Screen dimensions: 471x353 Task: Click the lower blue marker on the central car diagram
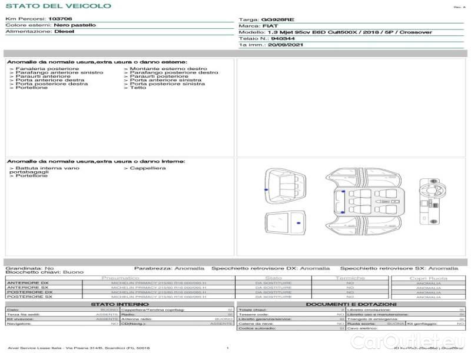click(341, 211)
